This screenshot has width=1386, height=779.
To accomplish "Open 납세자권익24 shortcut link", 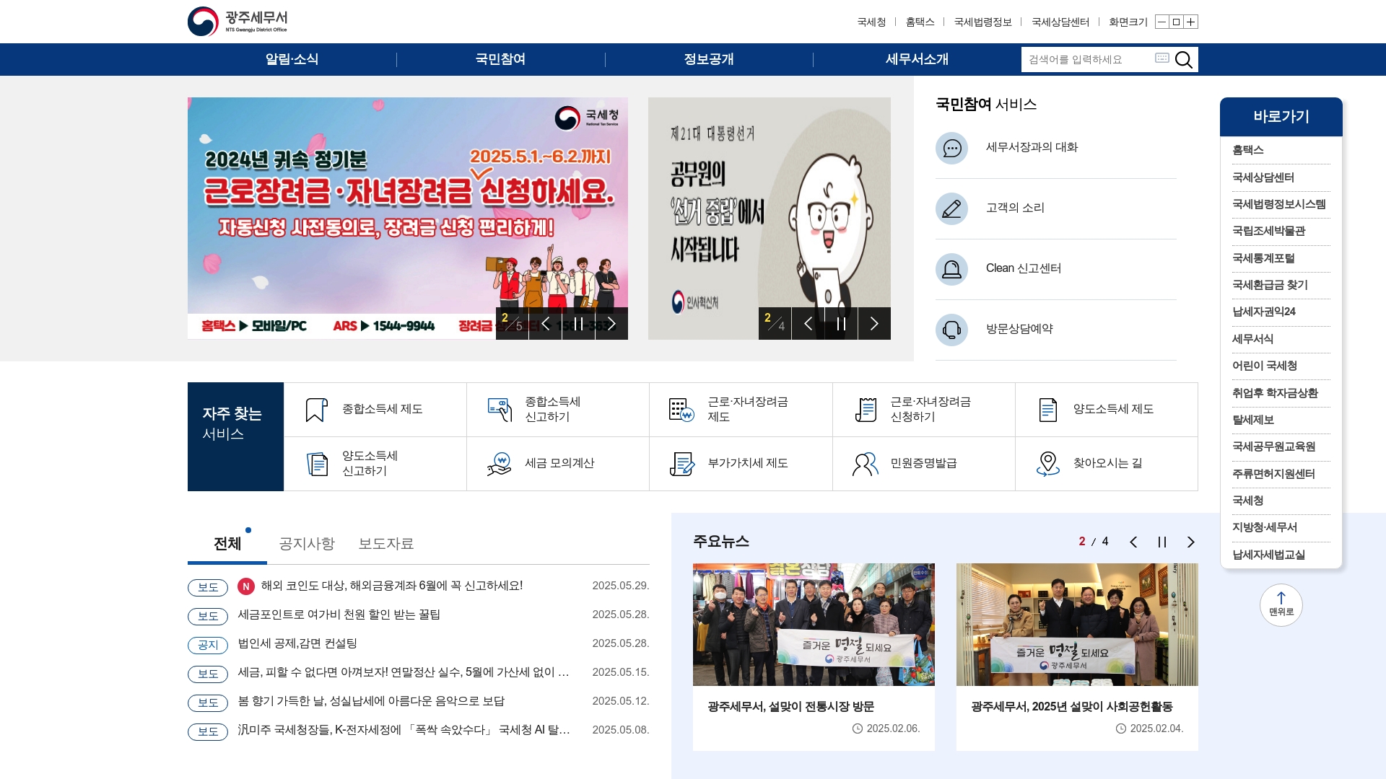I will point(1264,312).
